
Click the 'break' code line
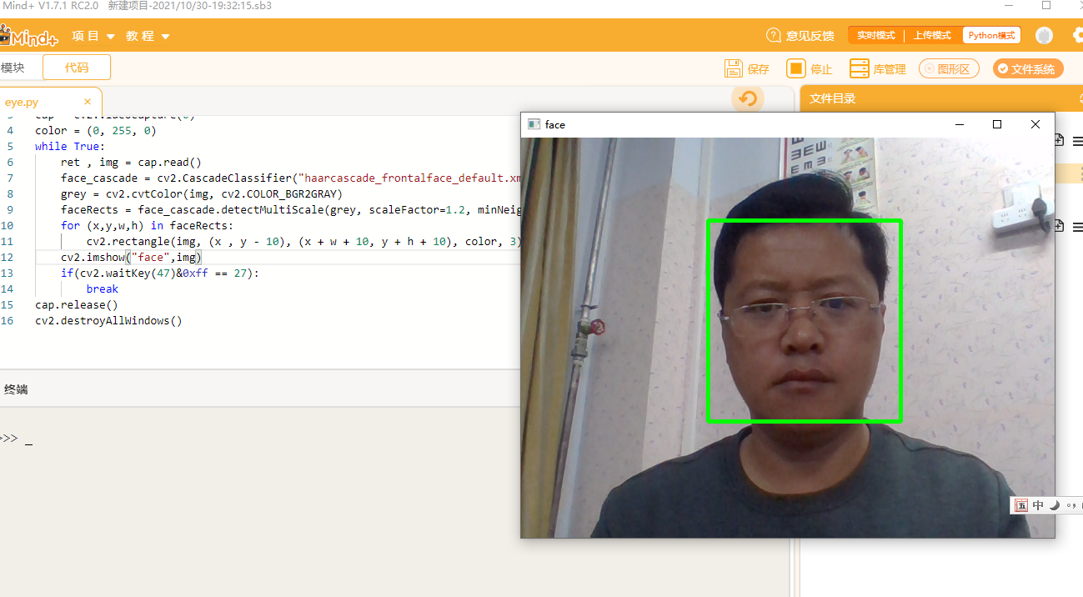tap(103, 288)
